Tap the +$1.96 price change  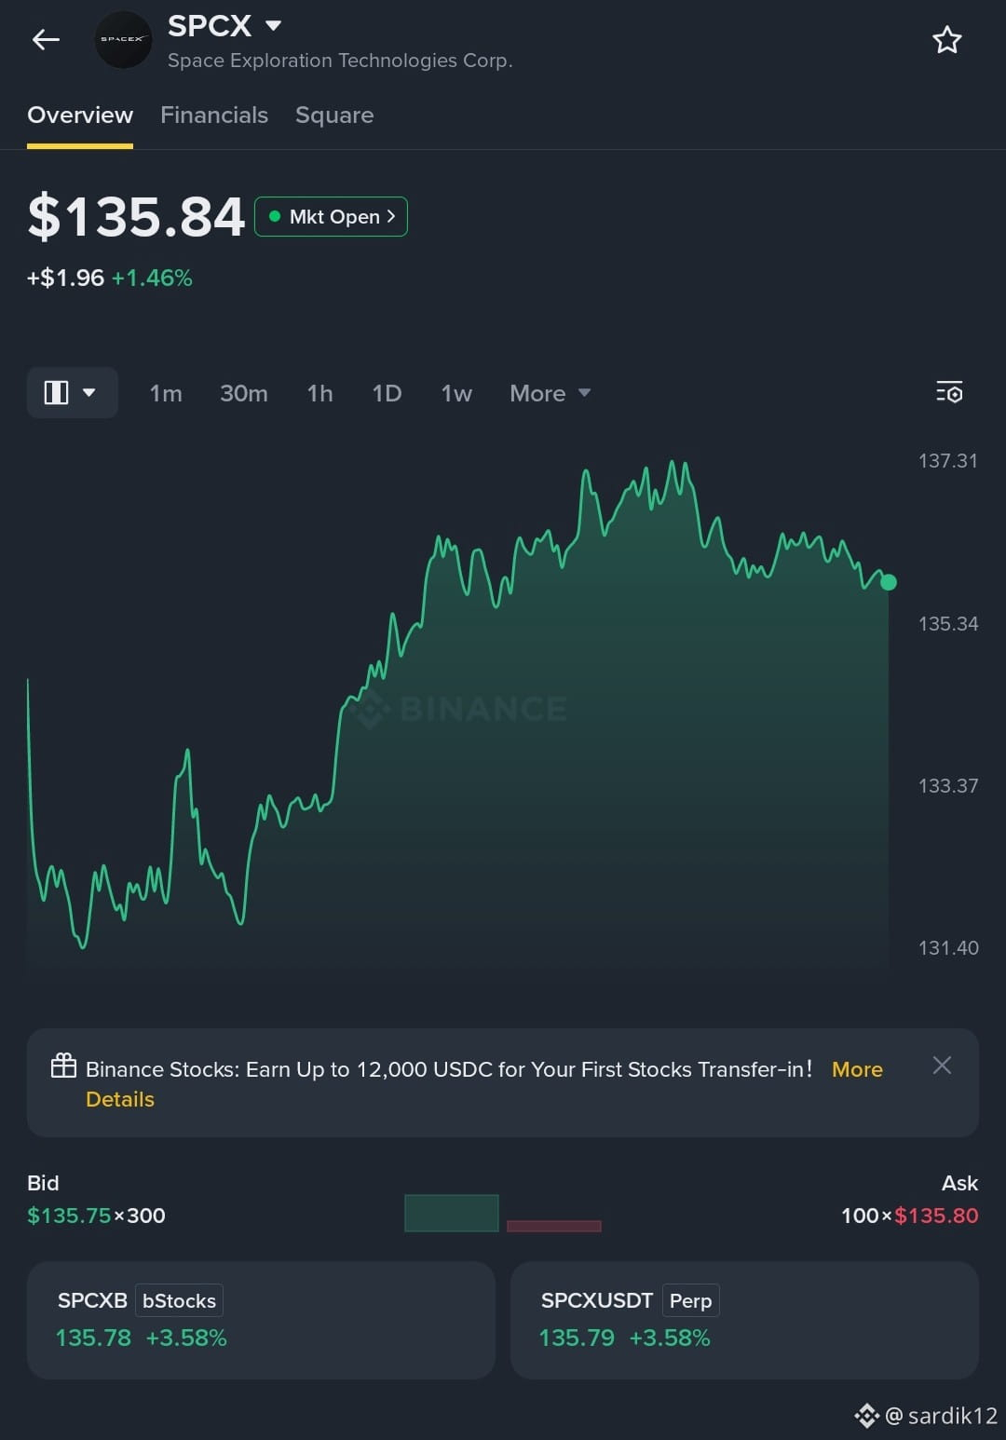click(x=65, y=278)
